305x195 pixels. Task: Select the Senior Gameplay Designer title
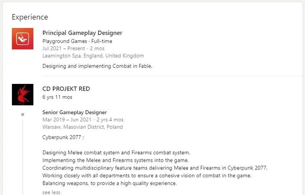coord(75,112)
